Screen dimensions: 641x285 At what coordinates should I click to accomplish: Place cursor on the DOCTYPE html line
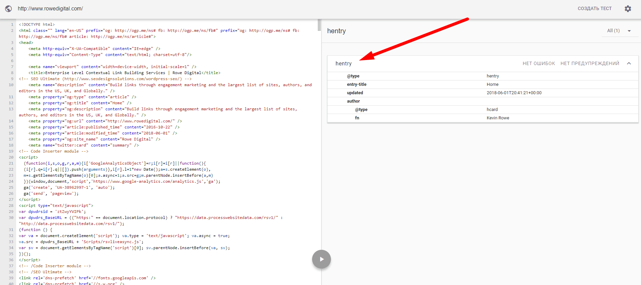(x=37, y=24)
